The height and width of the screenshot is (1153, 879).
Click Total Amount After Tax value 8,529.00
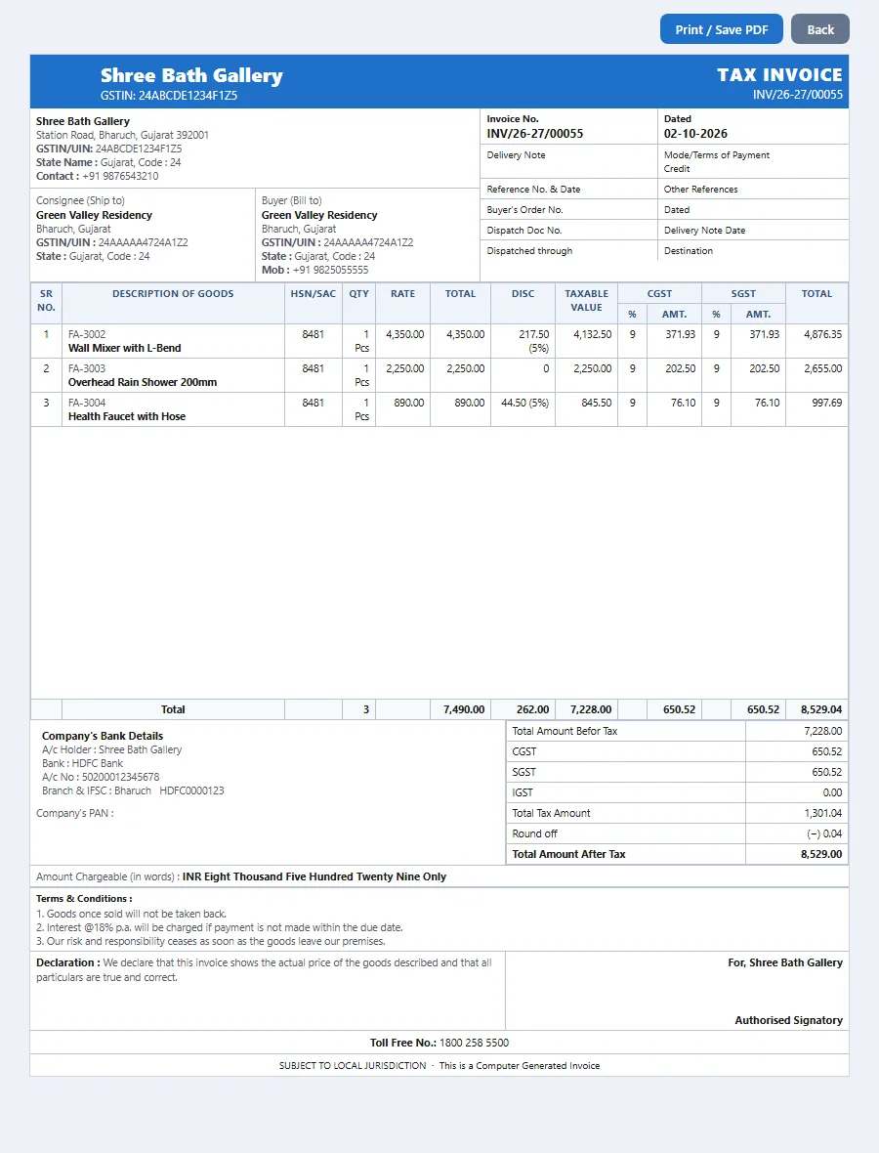click(x=821, y=854)
